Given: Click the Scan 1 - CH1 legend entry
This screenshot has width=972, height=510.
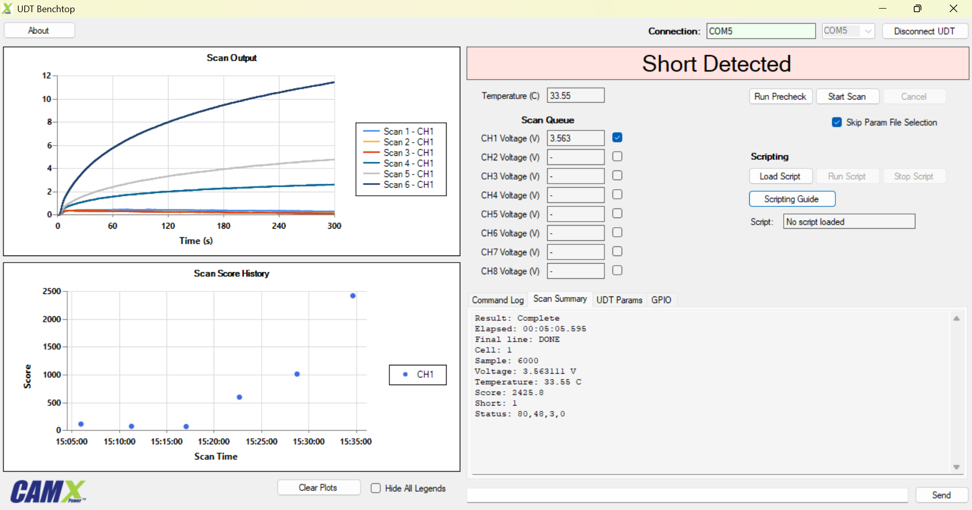Looking at the screenshot, I should tap(399, 131).
